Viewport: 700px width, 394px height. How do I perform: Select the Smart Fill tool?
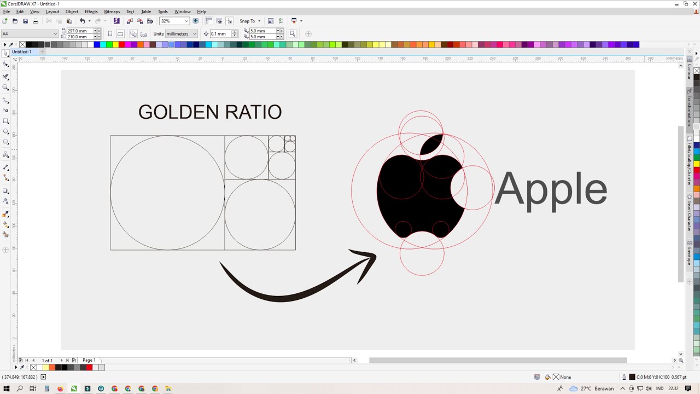pyautogui.click(x=6, y=235)
